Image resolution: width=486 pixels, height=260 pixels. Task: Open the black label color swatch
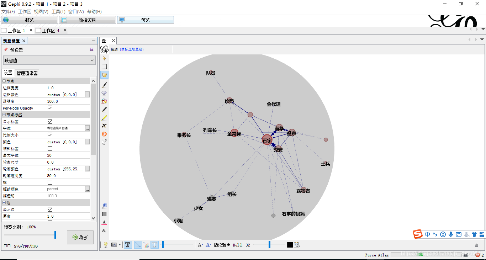[290, 245]
